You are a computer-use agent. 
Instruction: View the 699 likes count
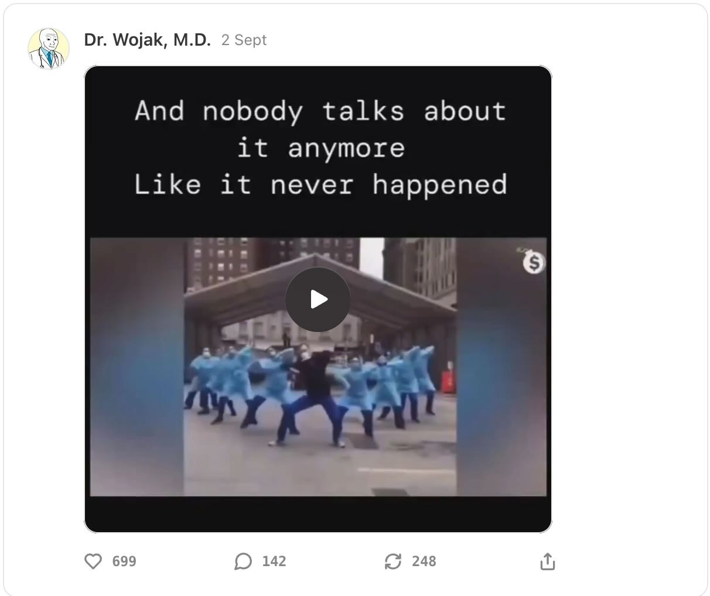(124, 561)
